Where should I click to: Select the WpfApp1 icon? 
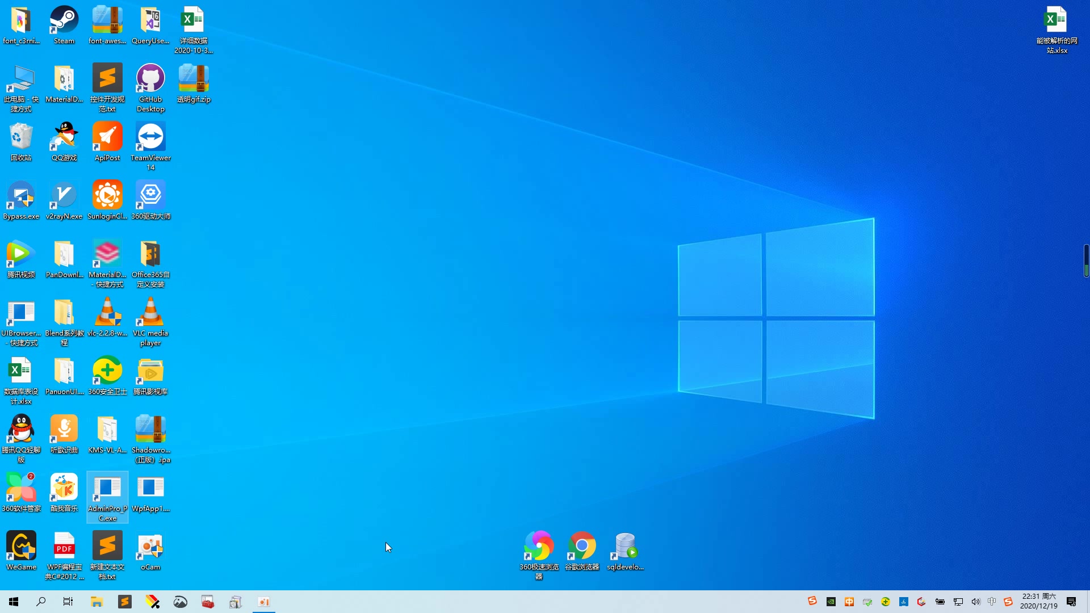pyautogui.click(x=150, y=493)
